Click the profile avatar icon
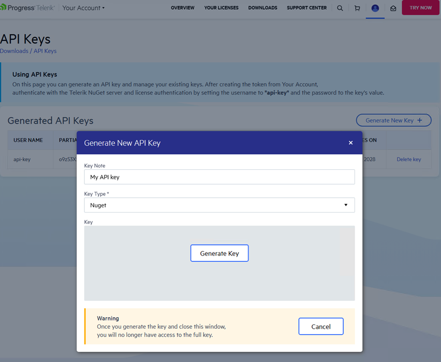441x362 pixels. click(x=375, y=8)
